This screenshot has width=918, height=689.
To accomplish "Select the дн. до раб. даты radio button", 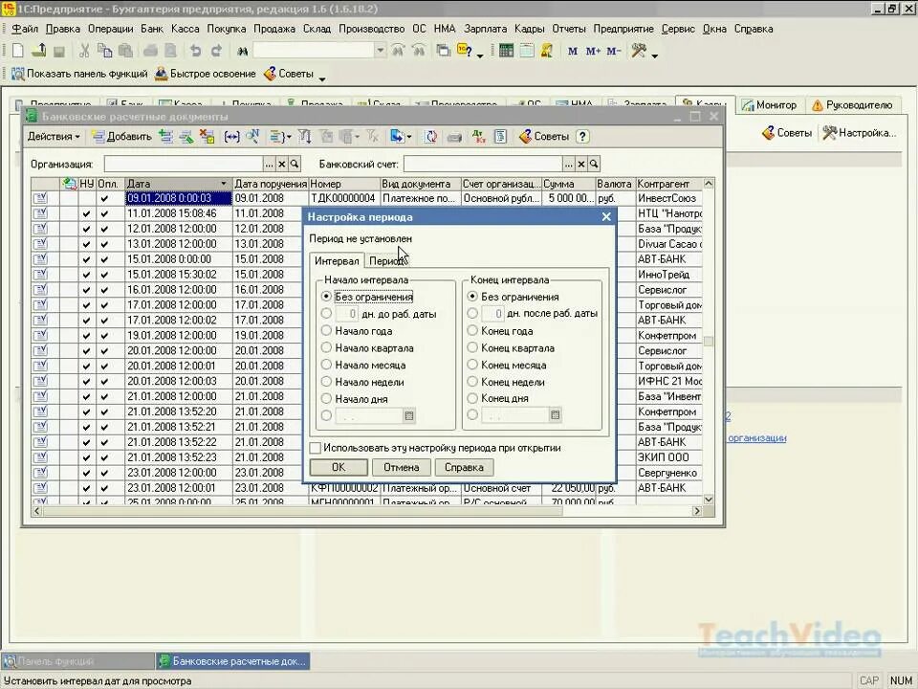I will [x=327, y=314].
